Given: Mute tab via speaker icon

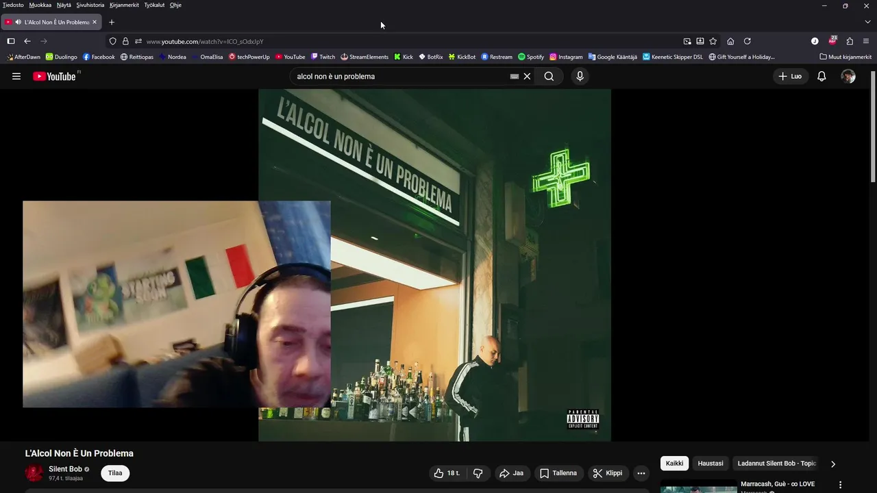Looking at the screenshot, I should point(18,22).
